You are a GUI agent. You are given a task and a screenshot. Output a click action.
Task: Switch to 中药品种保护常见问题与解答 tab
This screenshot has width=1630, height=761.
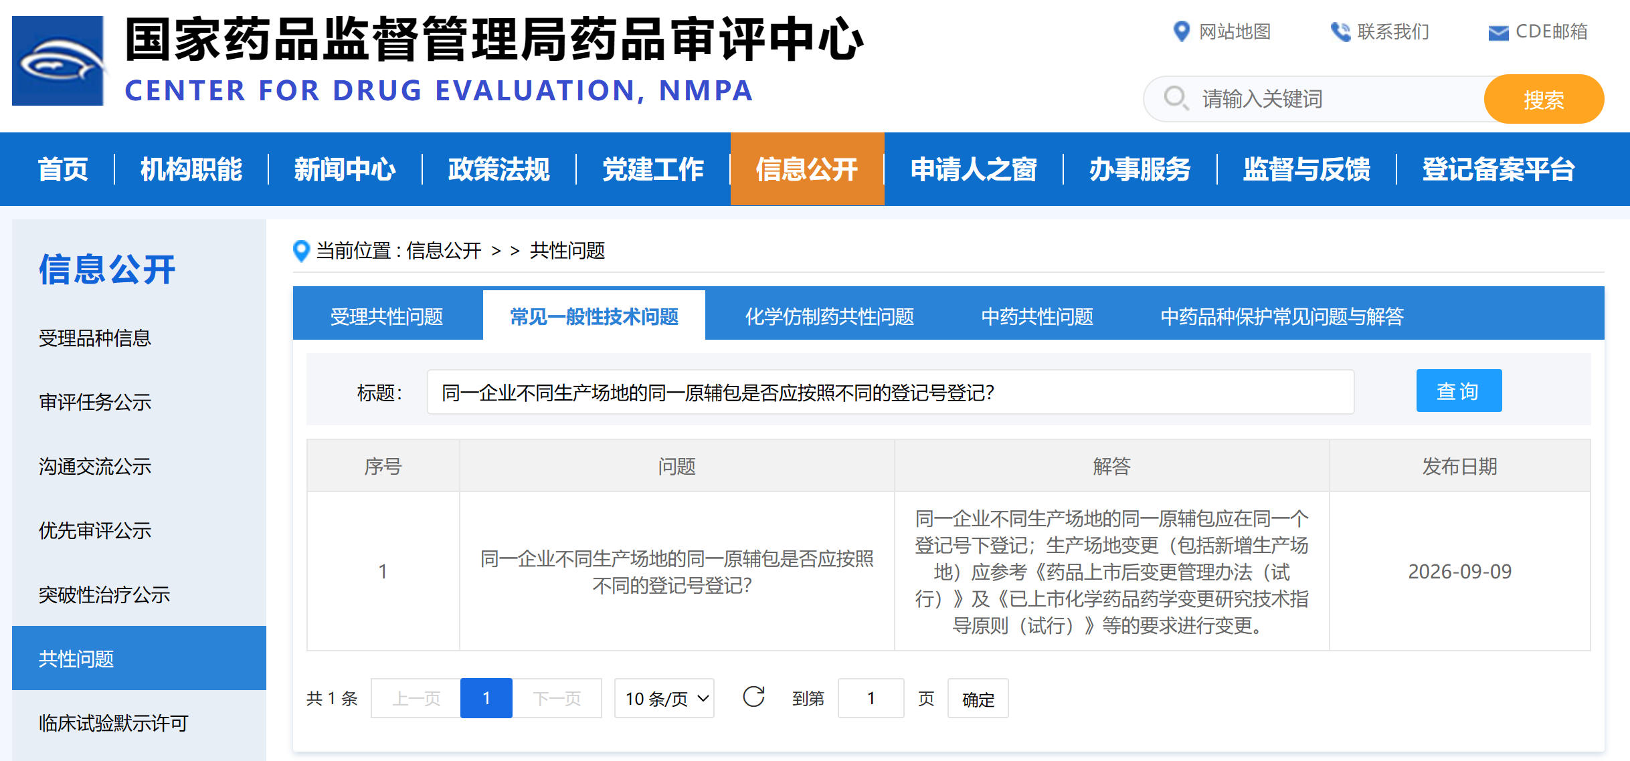(x=1282, y=316)
